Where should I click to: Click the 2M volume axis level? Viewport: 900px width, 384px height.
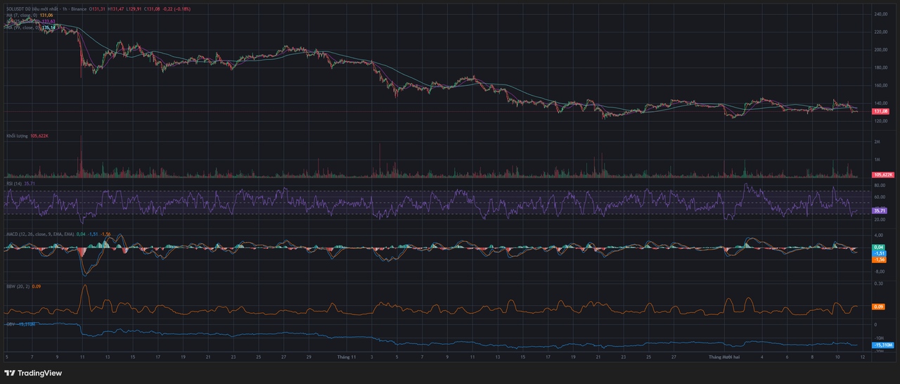point(877,142)
